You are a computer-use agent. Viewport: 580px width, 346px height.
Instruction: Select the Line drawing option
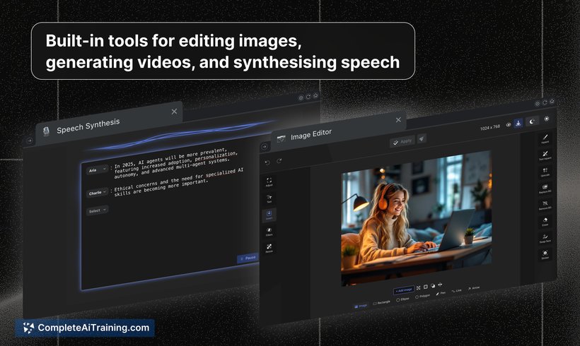pyautogui.click(x=456, y=291)
